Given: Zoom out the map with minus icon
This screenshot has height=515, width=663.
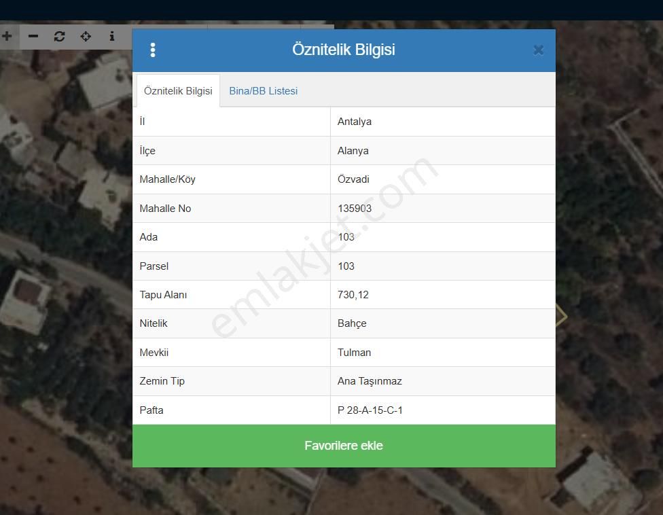Looking at the screenshot, I should click(33, 36).
